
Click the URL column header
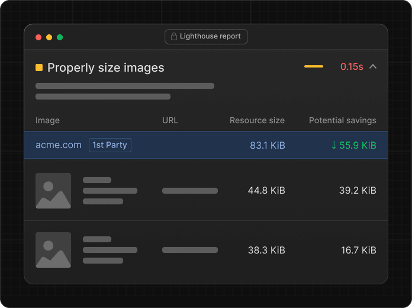pyautogui.click(x=170, y=120)
